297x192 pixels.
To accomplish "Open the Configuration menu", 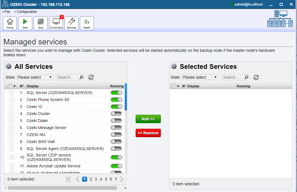I will 27,12.
